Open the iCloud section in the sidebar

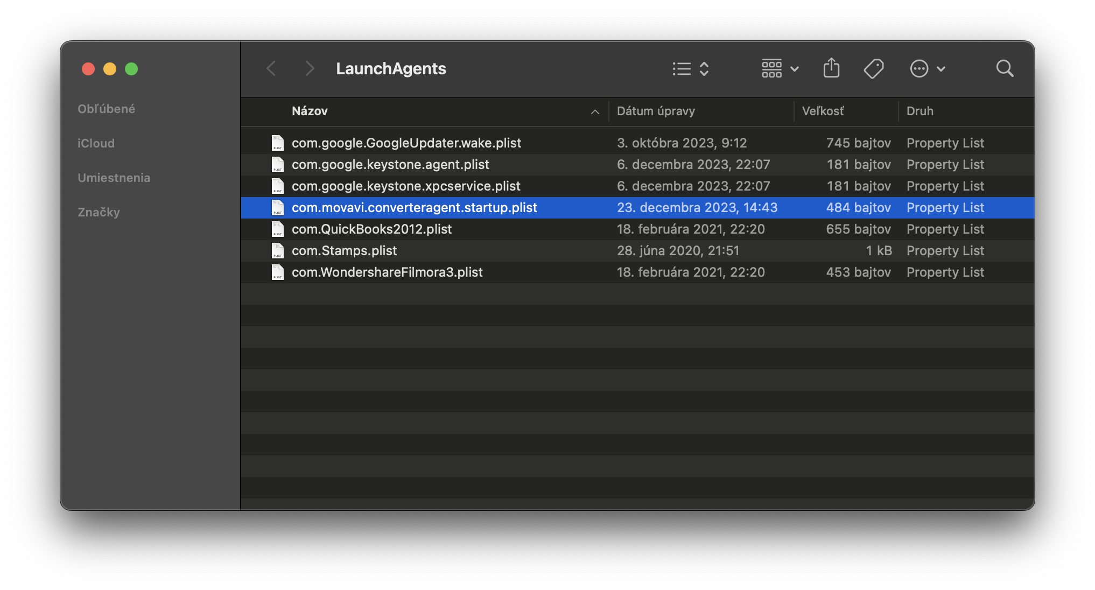click(96, 143)
